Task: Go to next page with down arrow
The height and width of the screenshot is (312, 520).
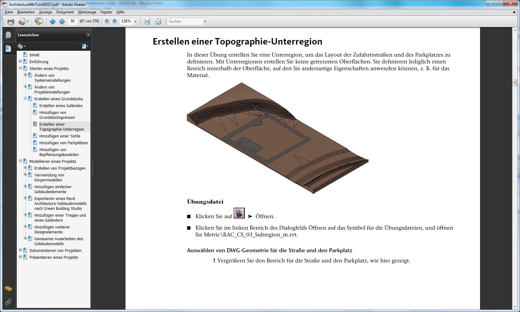Action: click(x=62, y=21)
